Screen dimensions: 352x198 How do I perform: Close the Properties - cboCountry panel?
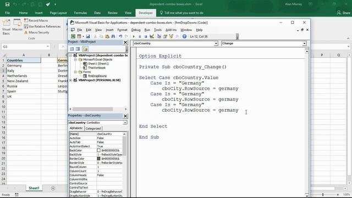[x=125, y=116]
